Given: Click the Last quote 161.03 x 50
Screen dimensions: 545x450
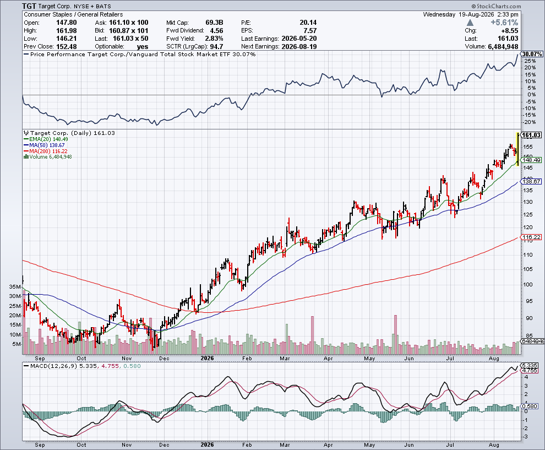Looking at the screenshot, I should (130, 39).
